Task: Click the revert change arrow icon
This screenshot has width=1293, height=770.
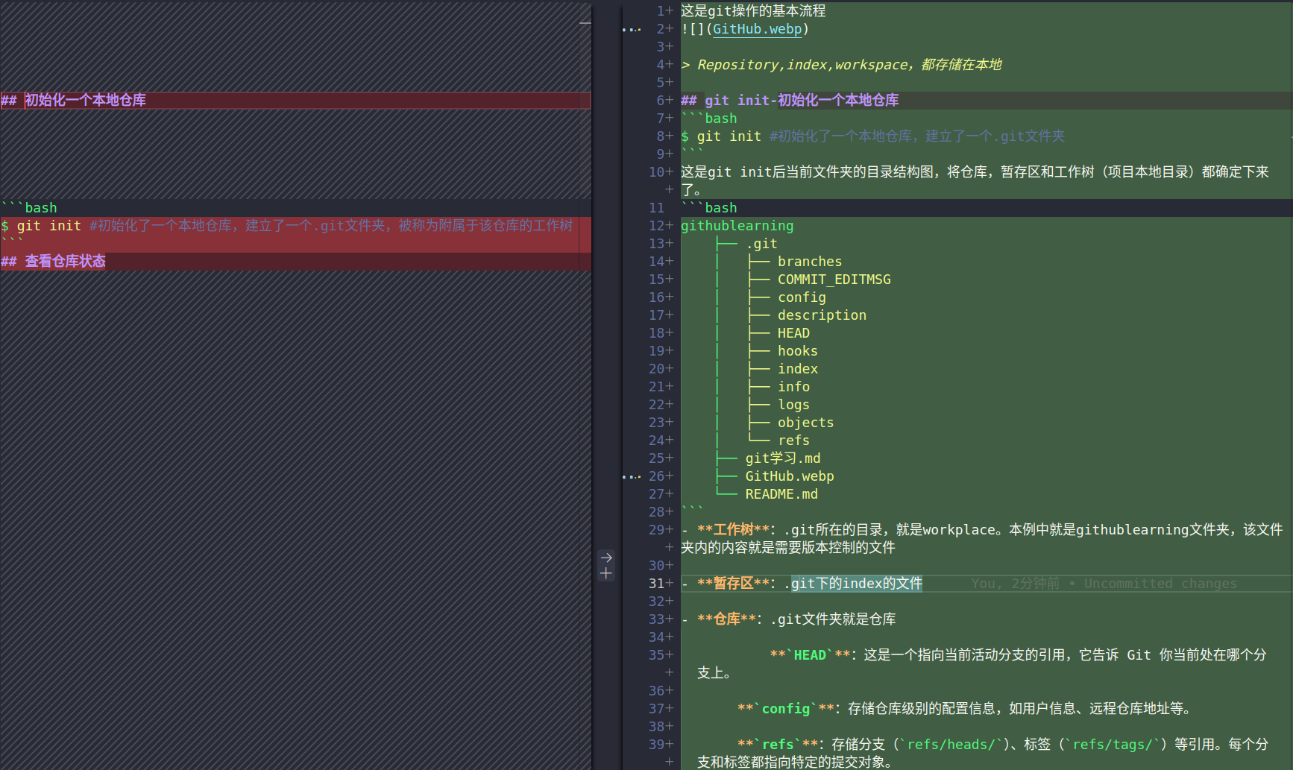Action: pyautogui.click(x=606, y=558)
